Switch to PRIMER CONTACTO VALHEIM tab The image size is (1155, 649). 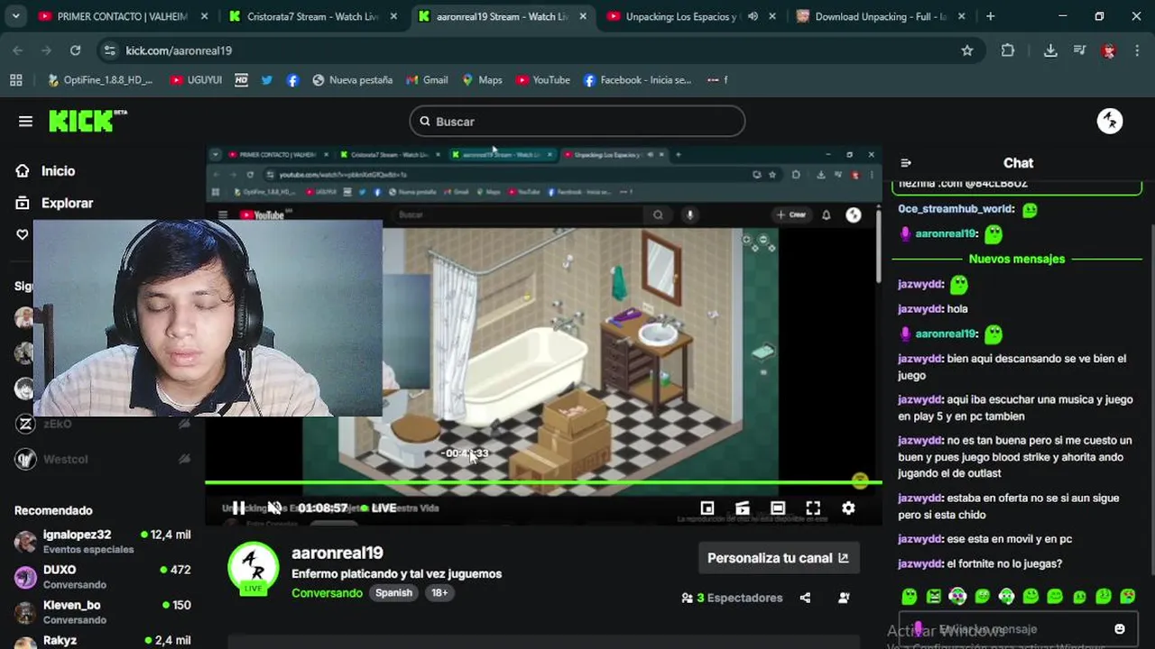[122, 16]
